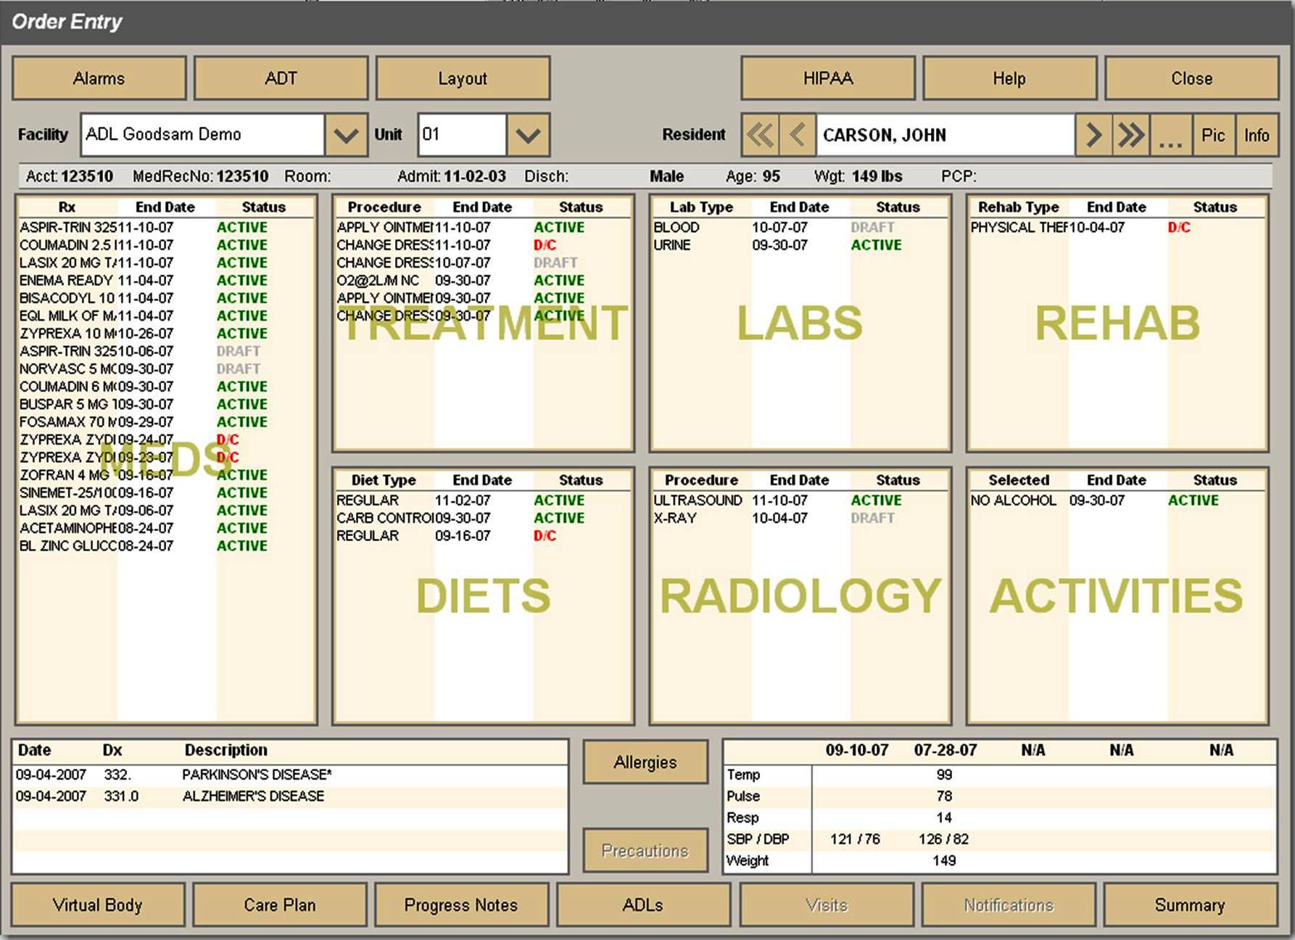Go back to the previous resident
This screenshot has width=1295, height=940.
click(798, 135)
